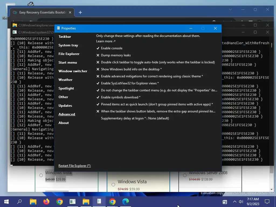Image resolution: width=276 pixels, height=207 pixels.
Task: Open the volume control in system tray
Action: pyautogui.click(x=241, y=202)
